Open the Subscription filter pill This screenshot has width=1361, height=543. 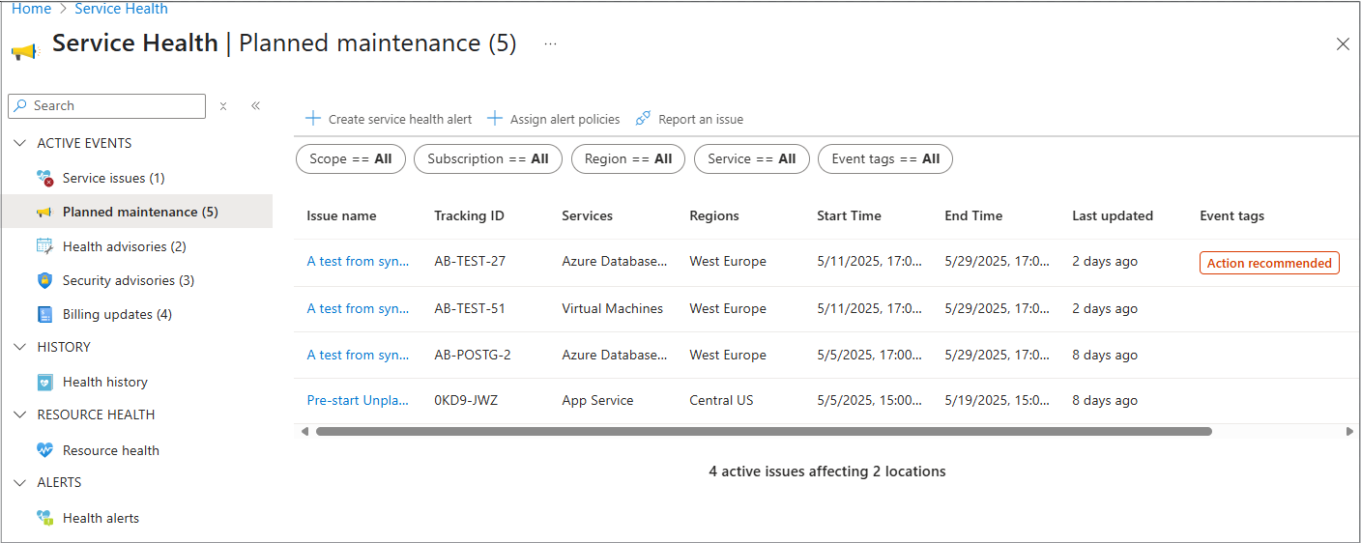[487, 159]
